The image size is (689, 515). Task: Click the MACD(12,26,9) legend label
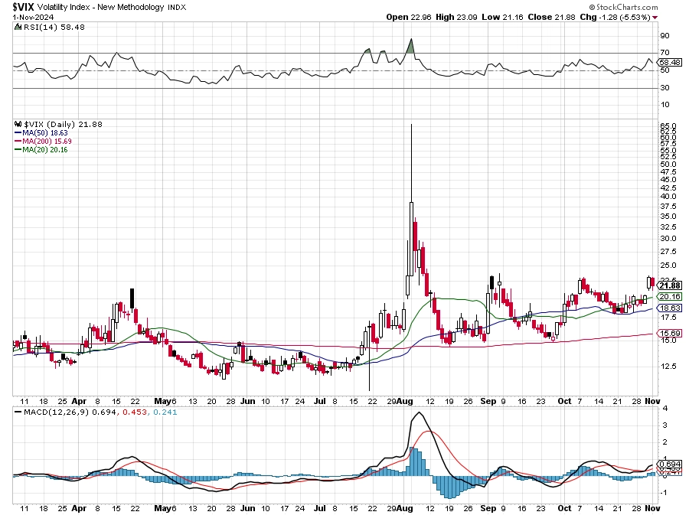[x=56, y=412]
